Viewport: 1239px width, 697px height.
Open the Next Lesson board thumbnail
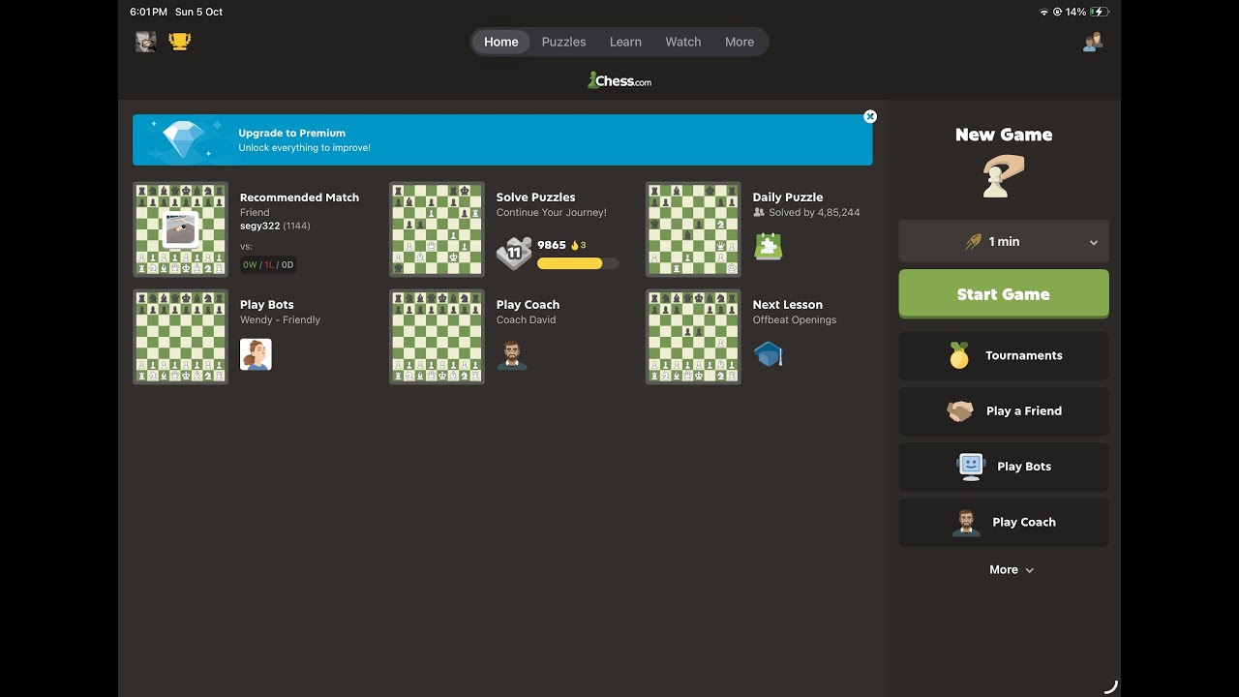(x=694, y=337)
